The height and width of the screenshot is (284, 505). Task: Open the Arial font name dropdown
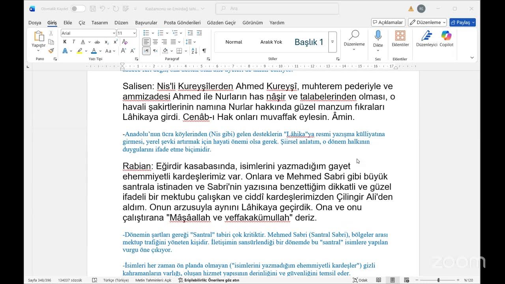point(114,33)
